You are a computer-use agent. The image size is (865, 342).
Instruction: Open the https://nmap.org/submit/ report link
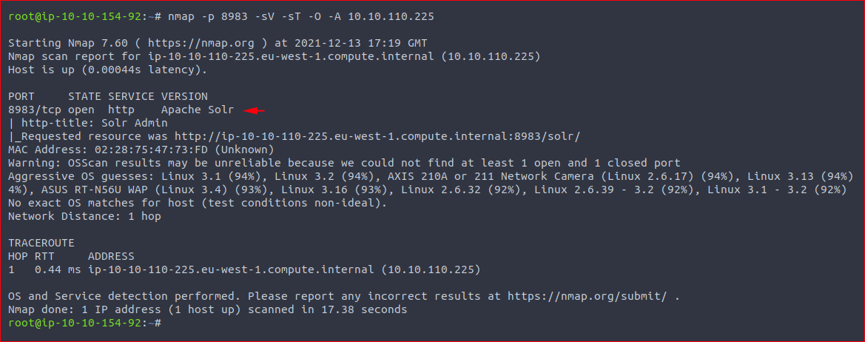588,297
